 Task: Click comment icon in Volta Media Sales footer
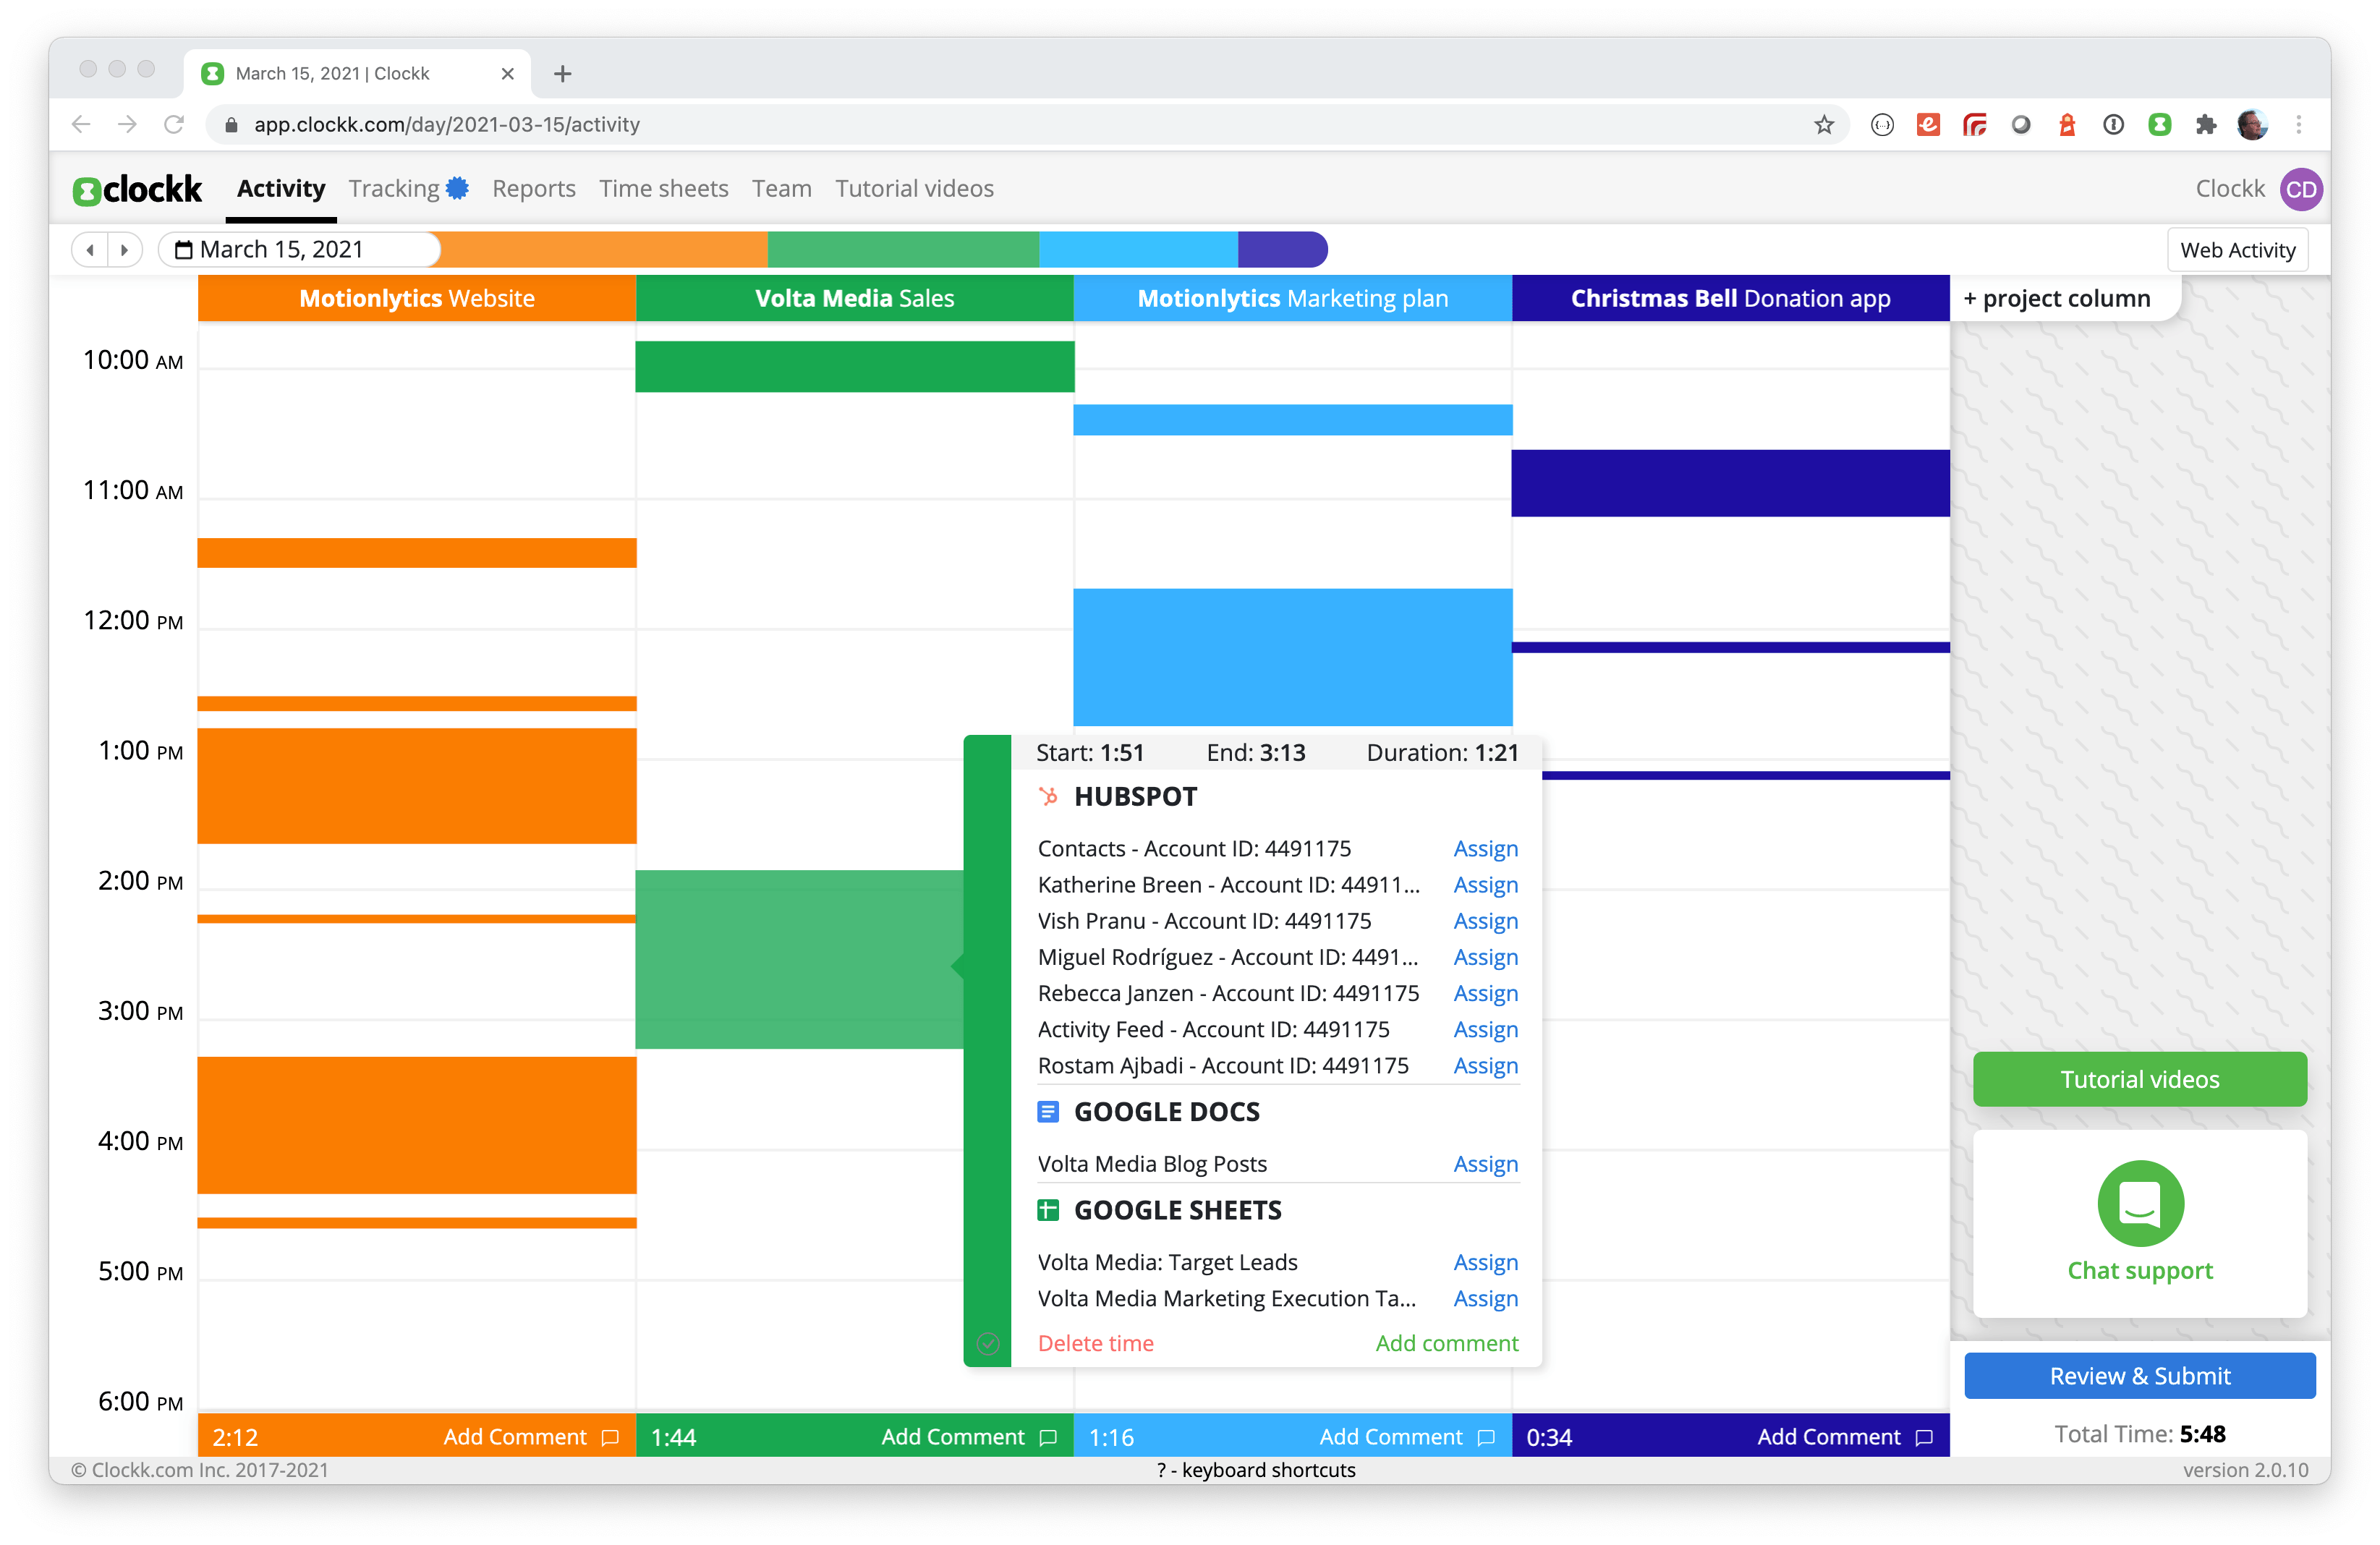click(1048, 1437)
